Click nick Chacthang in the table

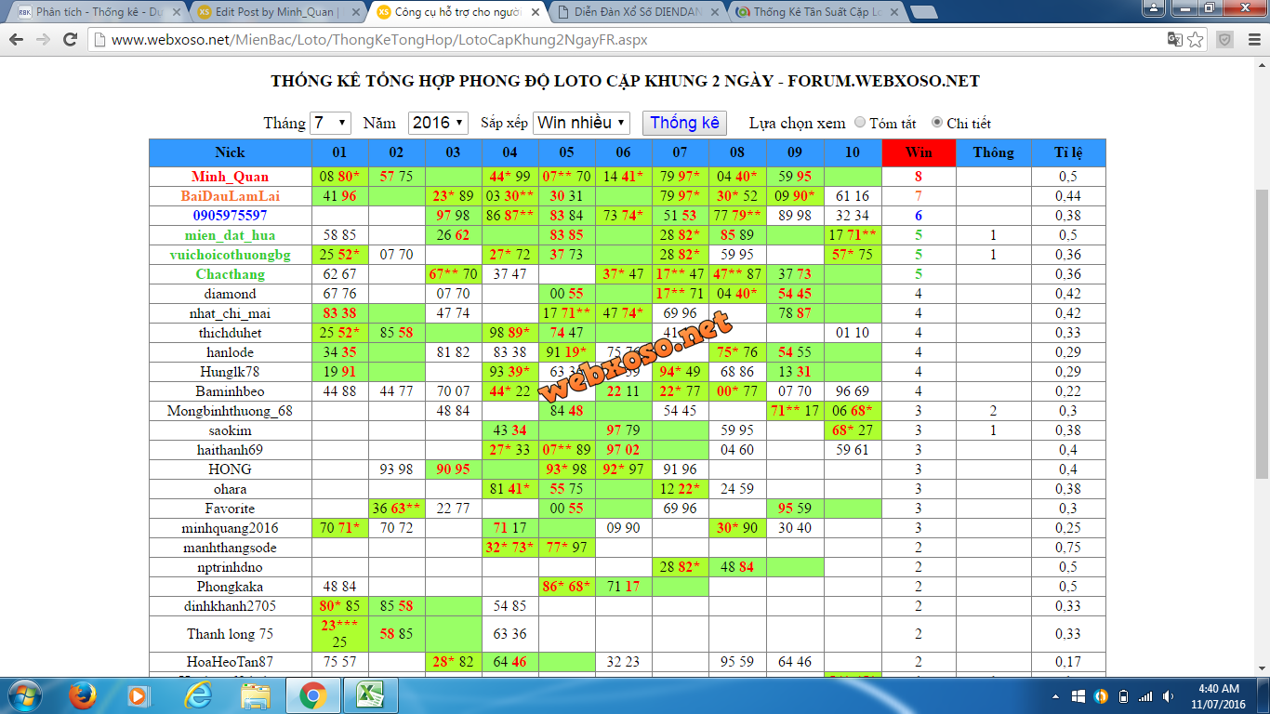point(230,274)
